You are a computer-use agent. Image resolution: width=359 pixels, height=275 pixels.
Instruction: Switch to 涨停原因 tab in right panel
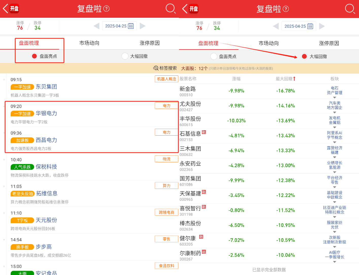pos(329,43)
